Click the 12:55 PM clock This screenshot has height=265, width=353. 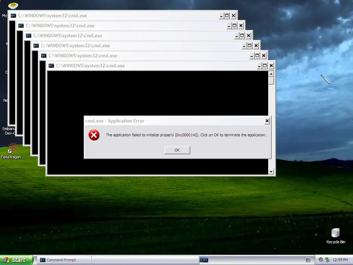340,260
